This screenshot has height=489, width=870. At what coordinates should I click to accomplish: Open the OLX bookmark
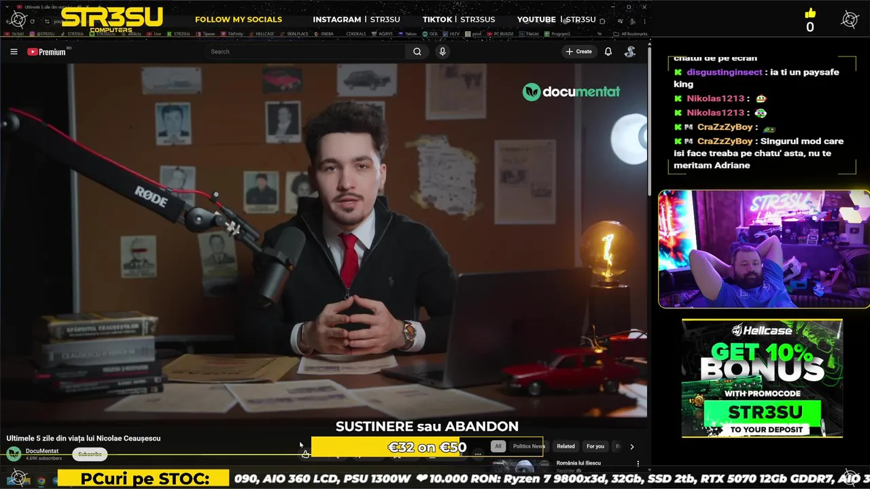click(x=430, y=33)
